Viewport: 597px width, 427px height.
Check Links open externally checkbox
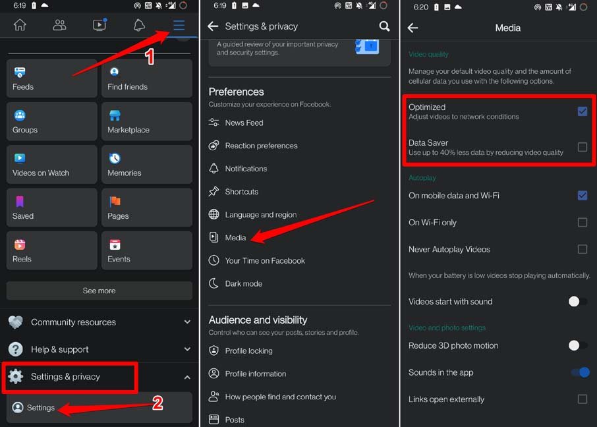[582, 399]
